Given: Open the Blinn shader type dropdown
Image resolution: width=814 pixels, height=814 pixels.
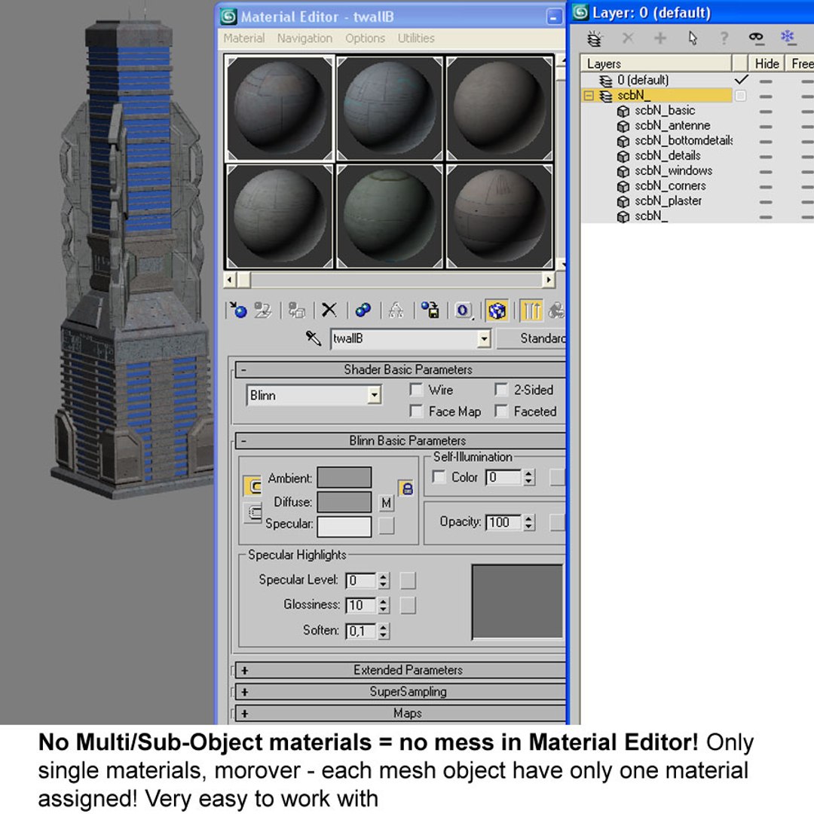Looking at the screenshot, I should (x=314, y=396).
